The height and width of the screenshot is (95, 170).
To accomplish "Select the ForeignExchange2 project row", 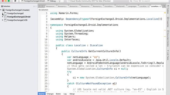I will pyautogui.click(x=19, y=13).
